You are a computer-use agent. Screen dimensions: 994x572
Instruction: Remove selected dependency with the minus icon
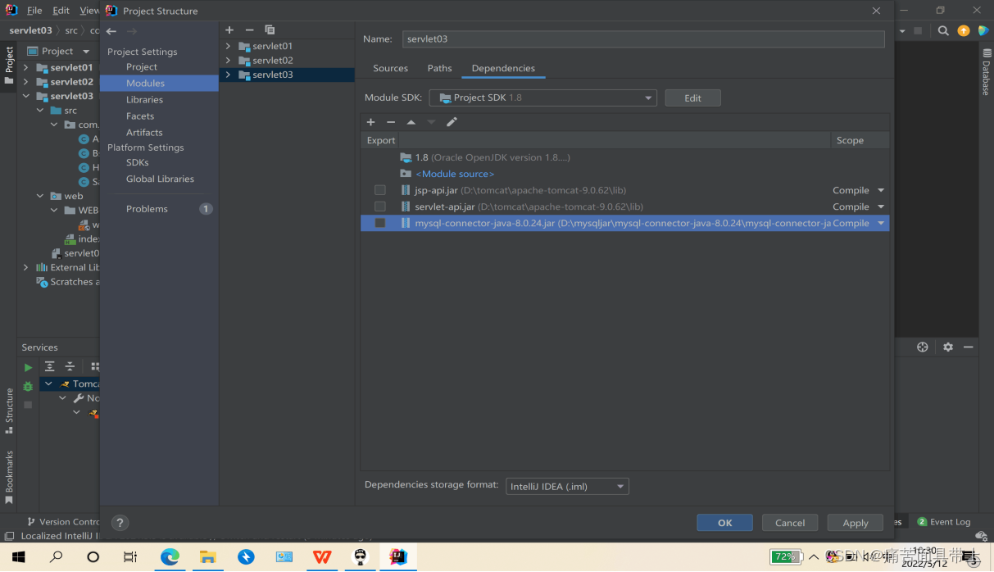[x=391, y=122]
